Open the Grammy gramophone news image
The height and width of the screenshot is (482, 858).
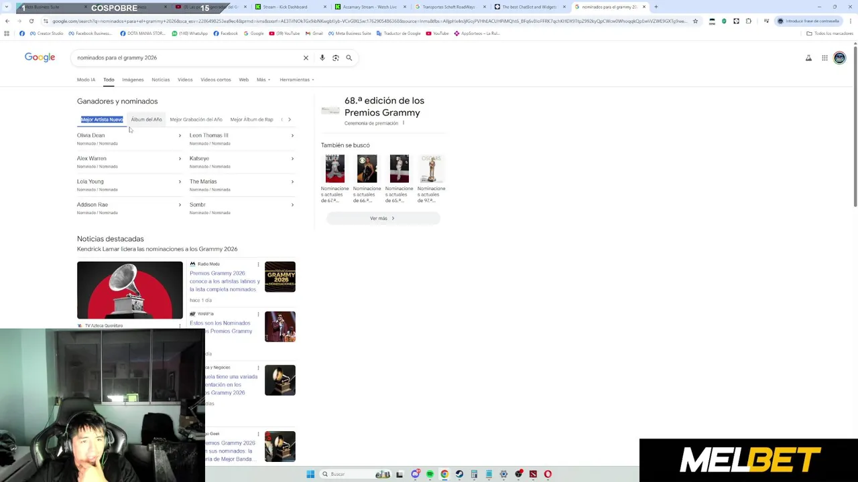point(129,290)
